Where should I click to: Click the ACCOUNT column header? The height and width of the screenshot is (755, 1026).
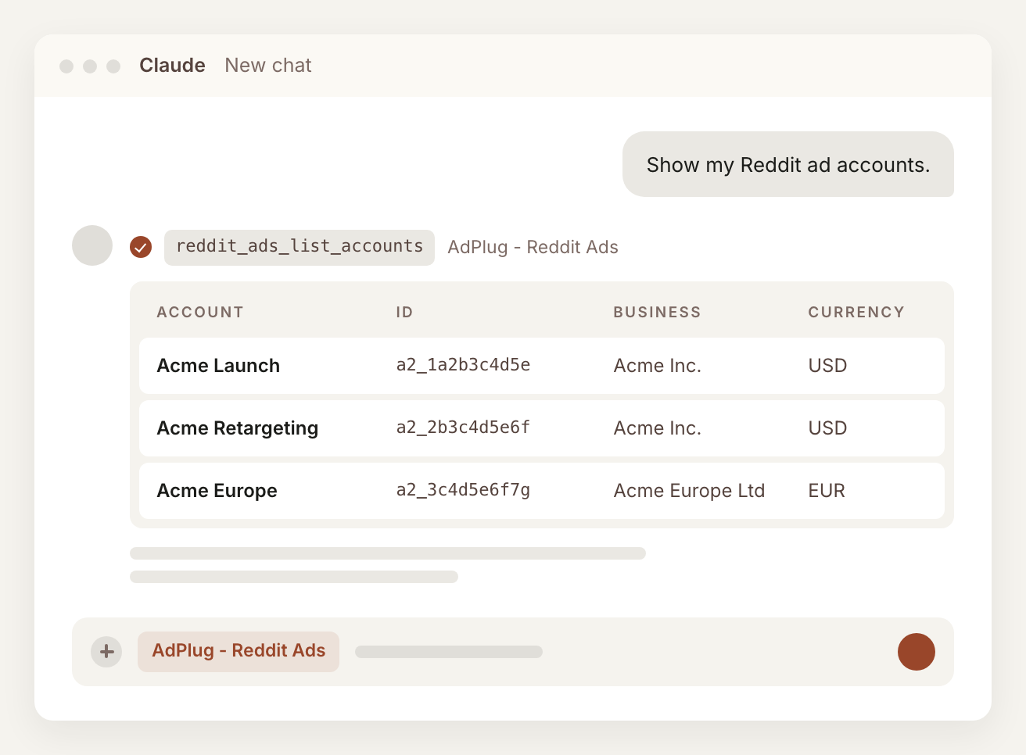200,313
